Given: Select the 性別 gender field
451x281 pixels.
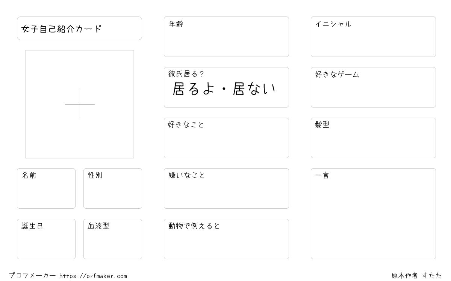Looking at the screenshot, I should (113, 188).
